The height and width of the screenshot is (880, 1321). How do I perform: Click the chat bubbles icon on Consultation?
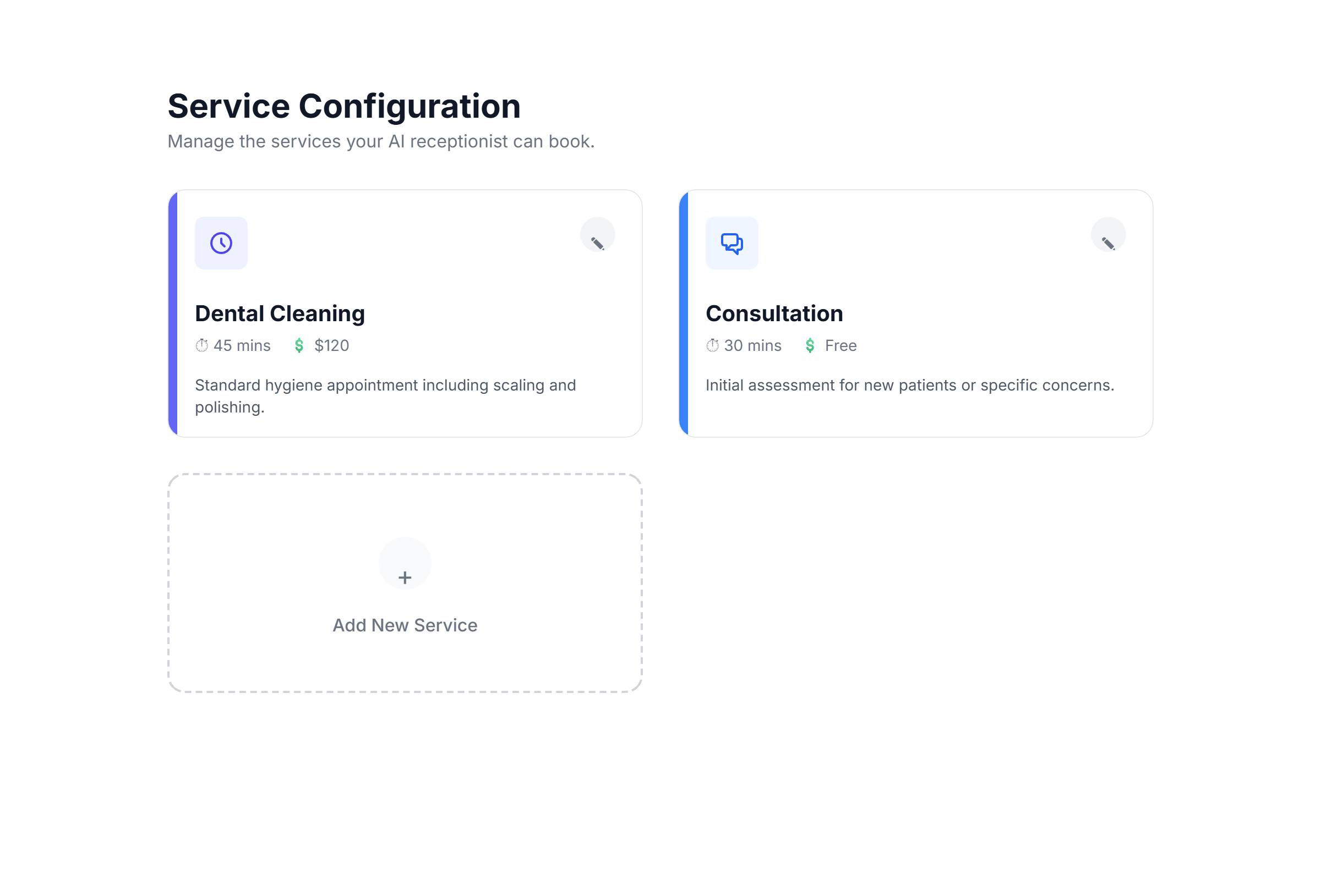(732, 243)
